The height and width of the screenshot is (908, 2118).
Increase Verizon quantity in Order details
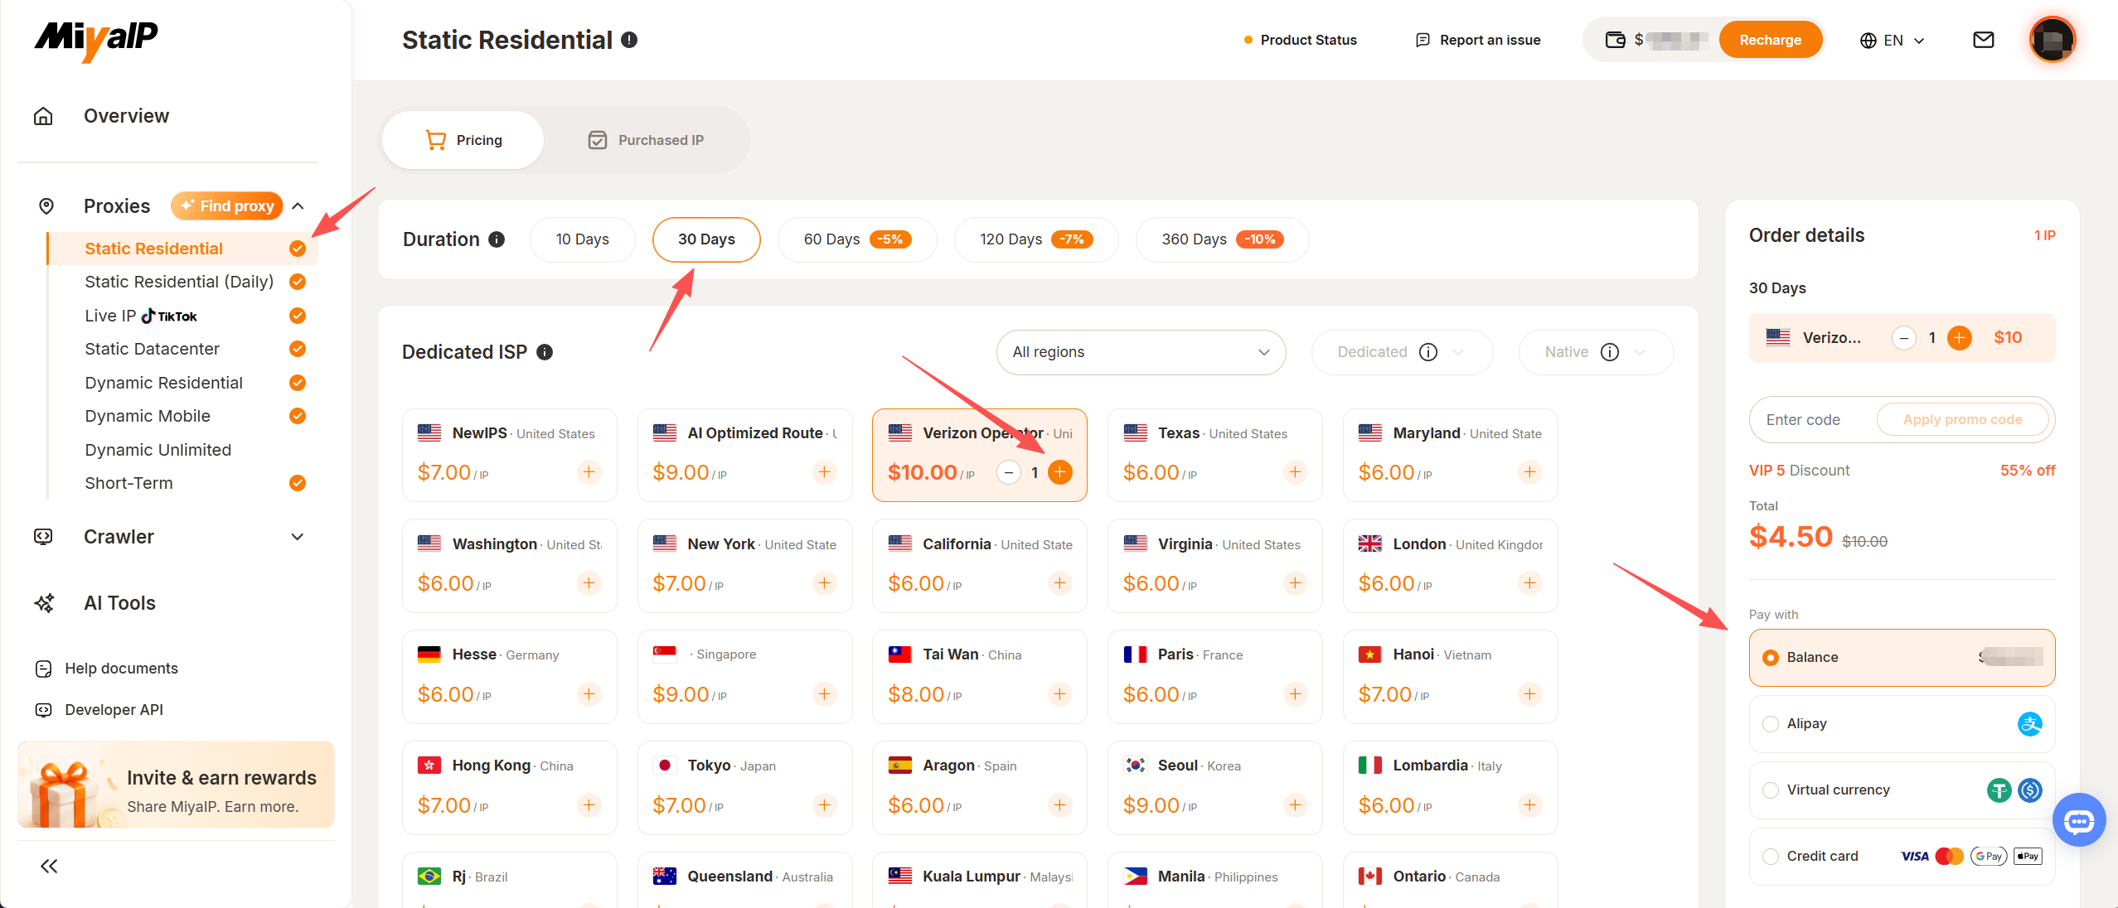click(1960, 337)
